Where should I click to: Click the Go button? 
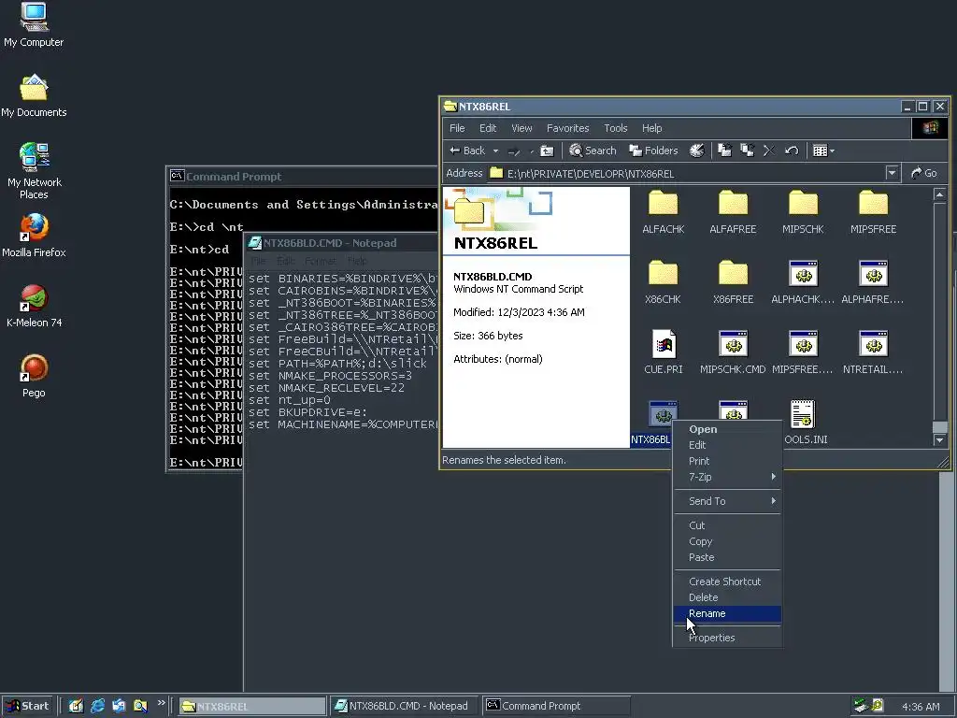[924, 173]
